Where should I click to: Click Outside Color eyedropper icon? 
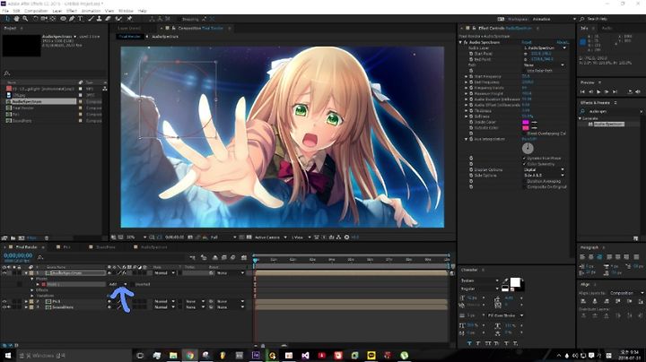[x=535, y=128]
